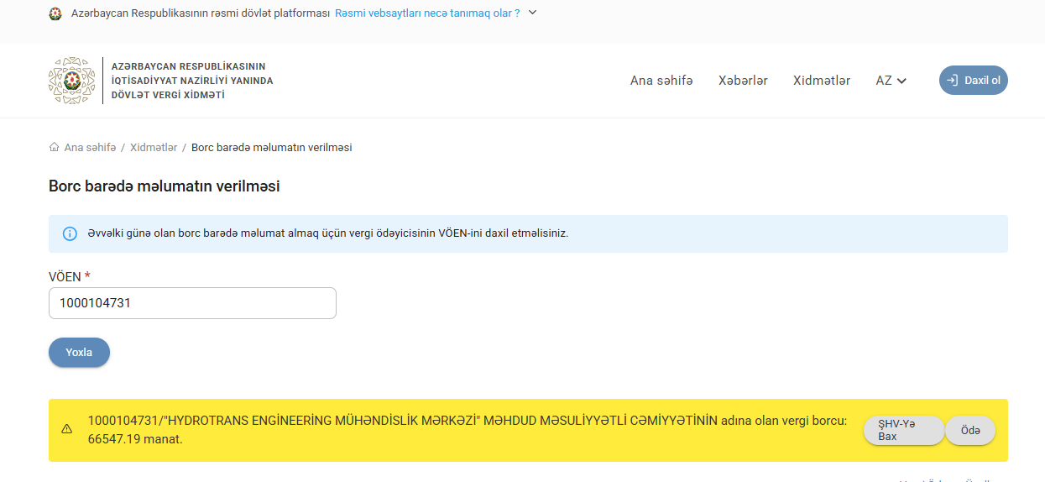This screenshot has width=1045, height=482.
Task: Click the Xidmətlər breadcrumb link
Action: tap(154, 147)
